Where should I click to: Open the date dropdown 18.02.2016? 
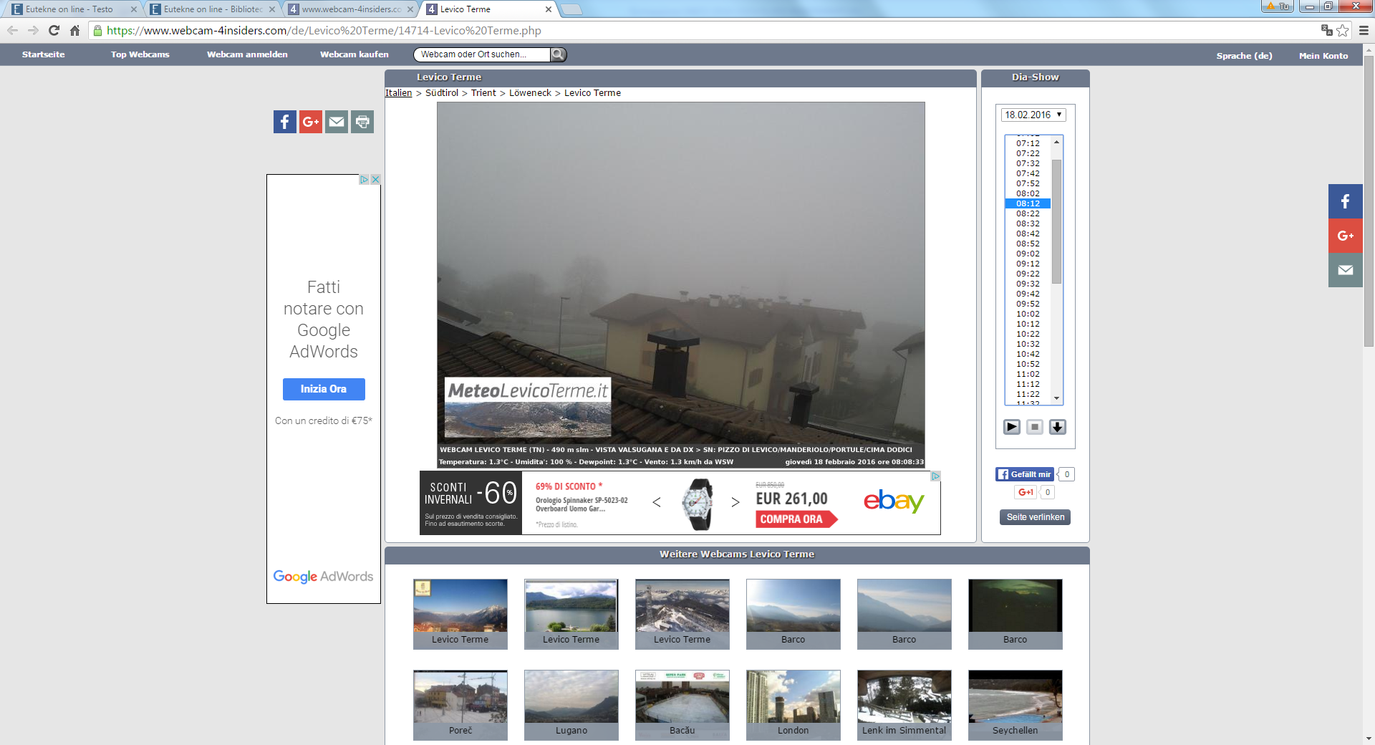pyautogui.click(x=1033, y=115)
